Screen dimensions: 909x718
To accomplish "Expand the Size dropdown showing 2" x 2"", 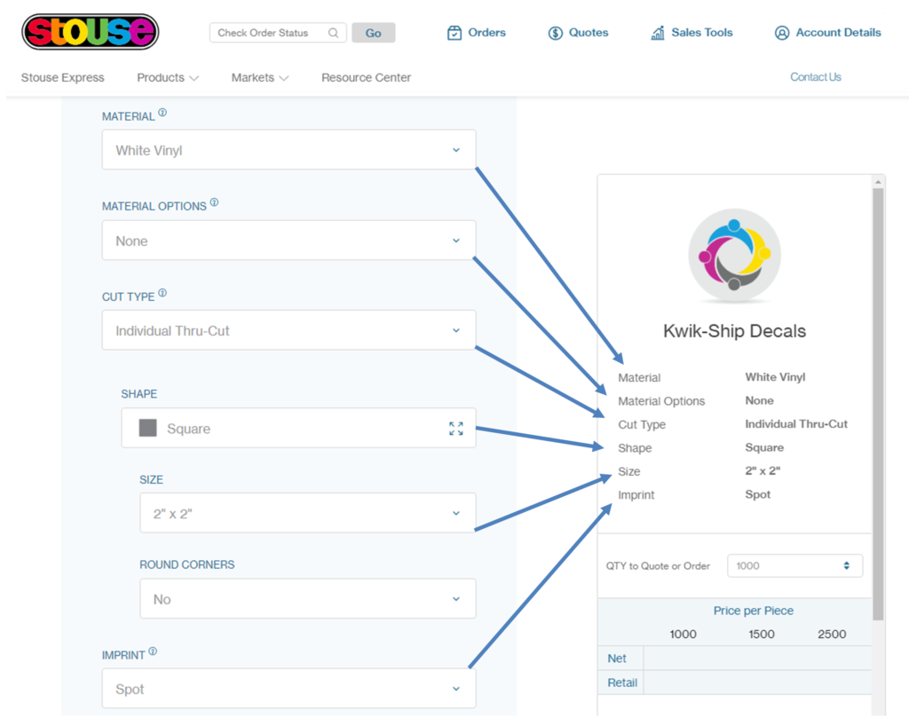I will pyautogui.click(x=307, y=513).
